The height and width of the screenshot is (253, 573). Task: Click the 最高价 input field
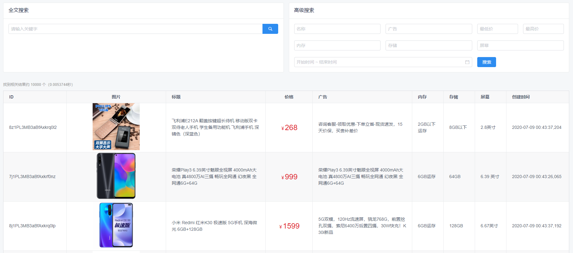click(x=543, y=29)
